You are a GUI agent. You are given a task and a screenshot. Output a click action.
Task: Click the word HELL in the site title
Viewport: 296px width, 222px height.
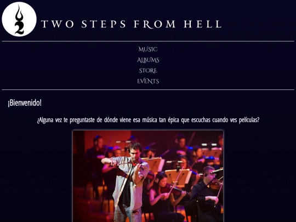point(203,24)
